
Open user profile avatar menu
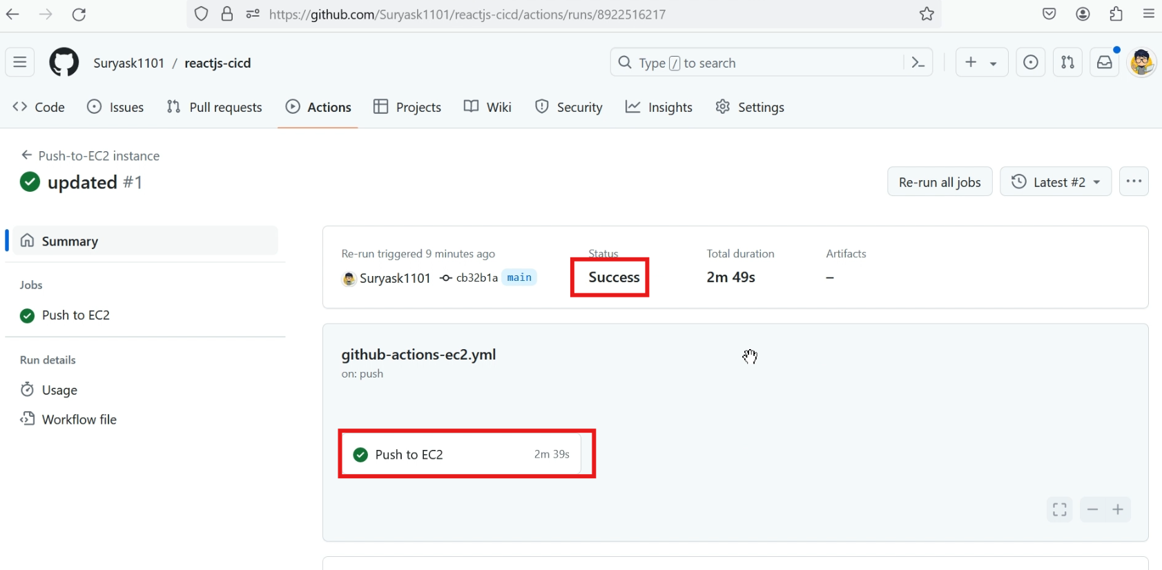[1142, 62]
